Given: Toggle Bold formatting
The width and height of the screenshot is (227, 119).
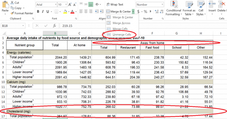Looking at the screenshot, I should pos(38,11).
